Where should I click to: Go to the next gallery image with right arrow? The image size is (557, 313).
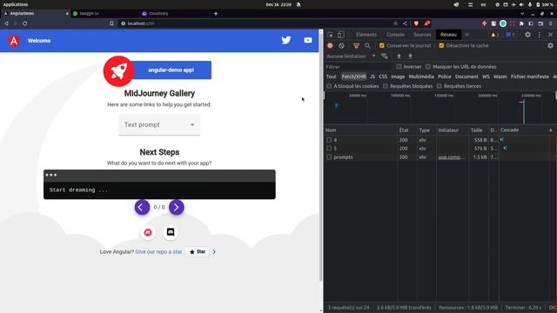[x=176, y=207]
